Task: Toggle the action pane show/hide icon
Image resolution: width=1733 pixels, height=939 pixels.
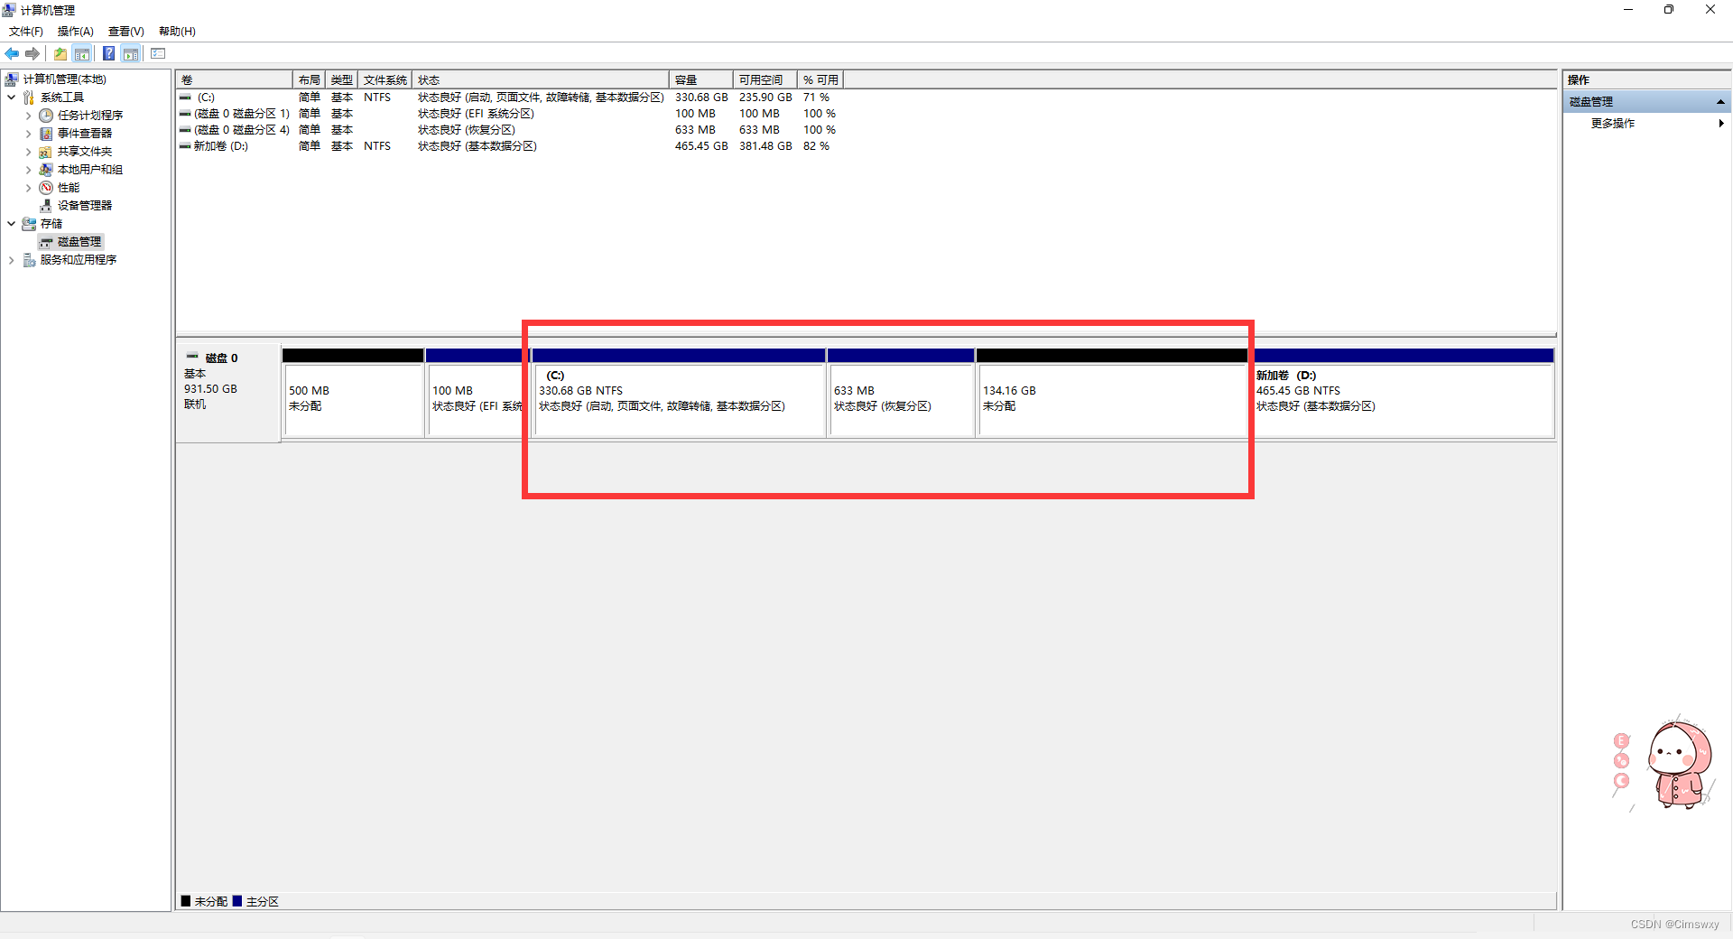Action: click(131, 54)
